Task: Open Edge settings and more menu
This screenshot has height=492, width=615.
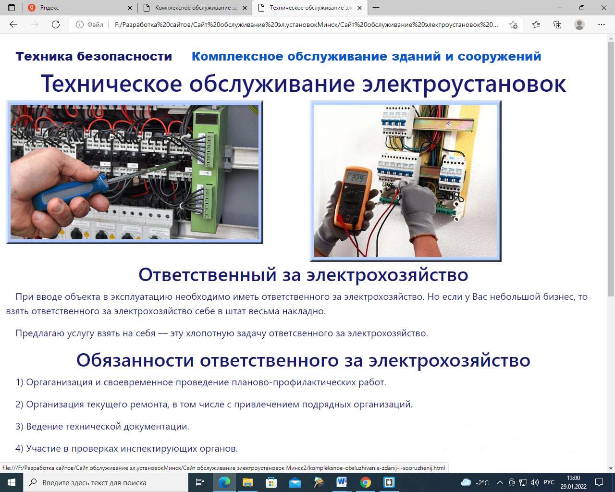Action: 602,25
